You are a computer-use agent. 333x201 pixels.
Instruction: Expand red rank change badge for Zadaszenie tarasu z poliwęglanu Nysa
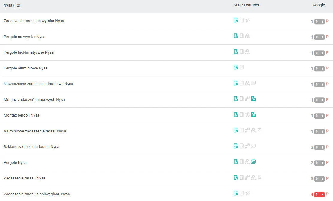click(320, 194)
